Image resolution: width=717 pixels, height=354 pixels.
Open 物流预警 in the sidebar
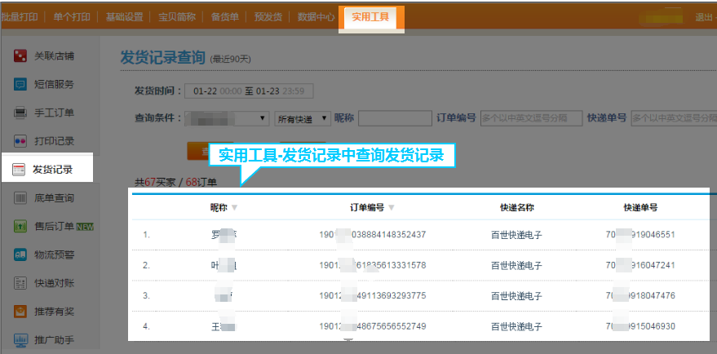[54, 254]
